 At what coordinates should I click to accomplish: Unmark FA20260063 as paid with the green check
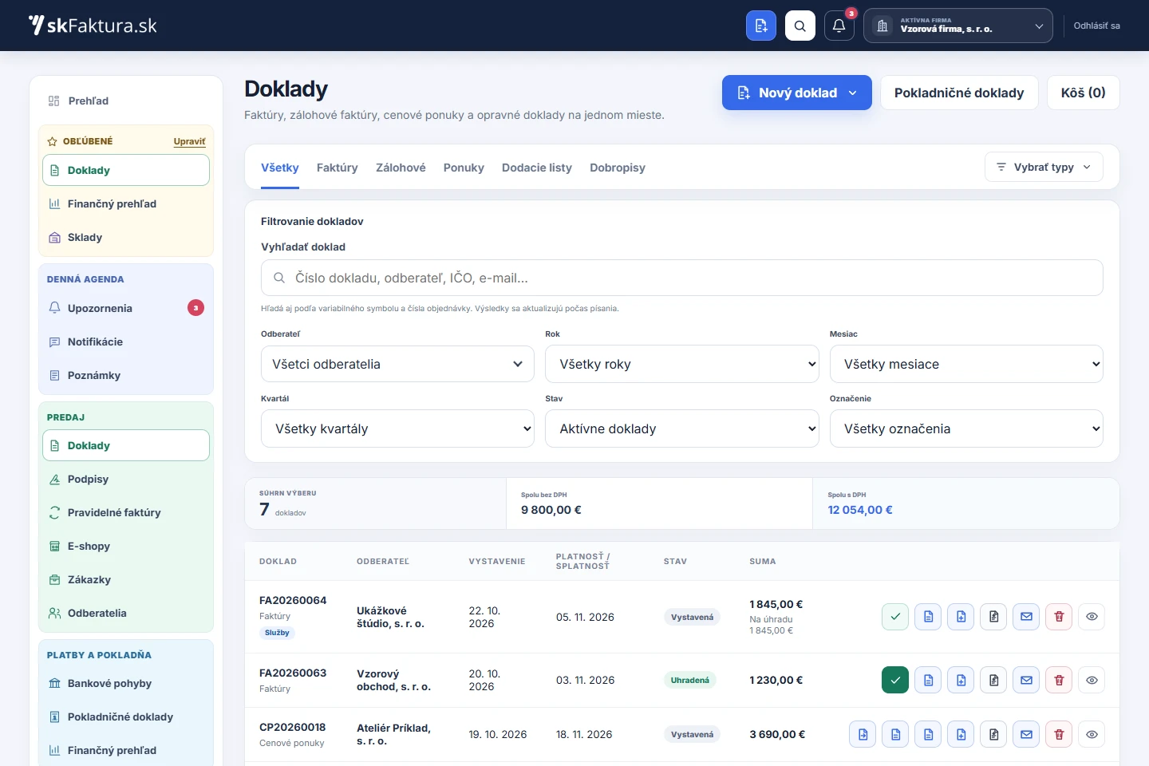pos(895,680)
